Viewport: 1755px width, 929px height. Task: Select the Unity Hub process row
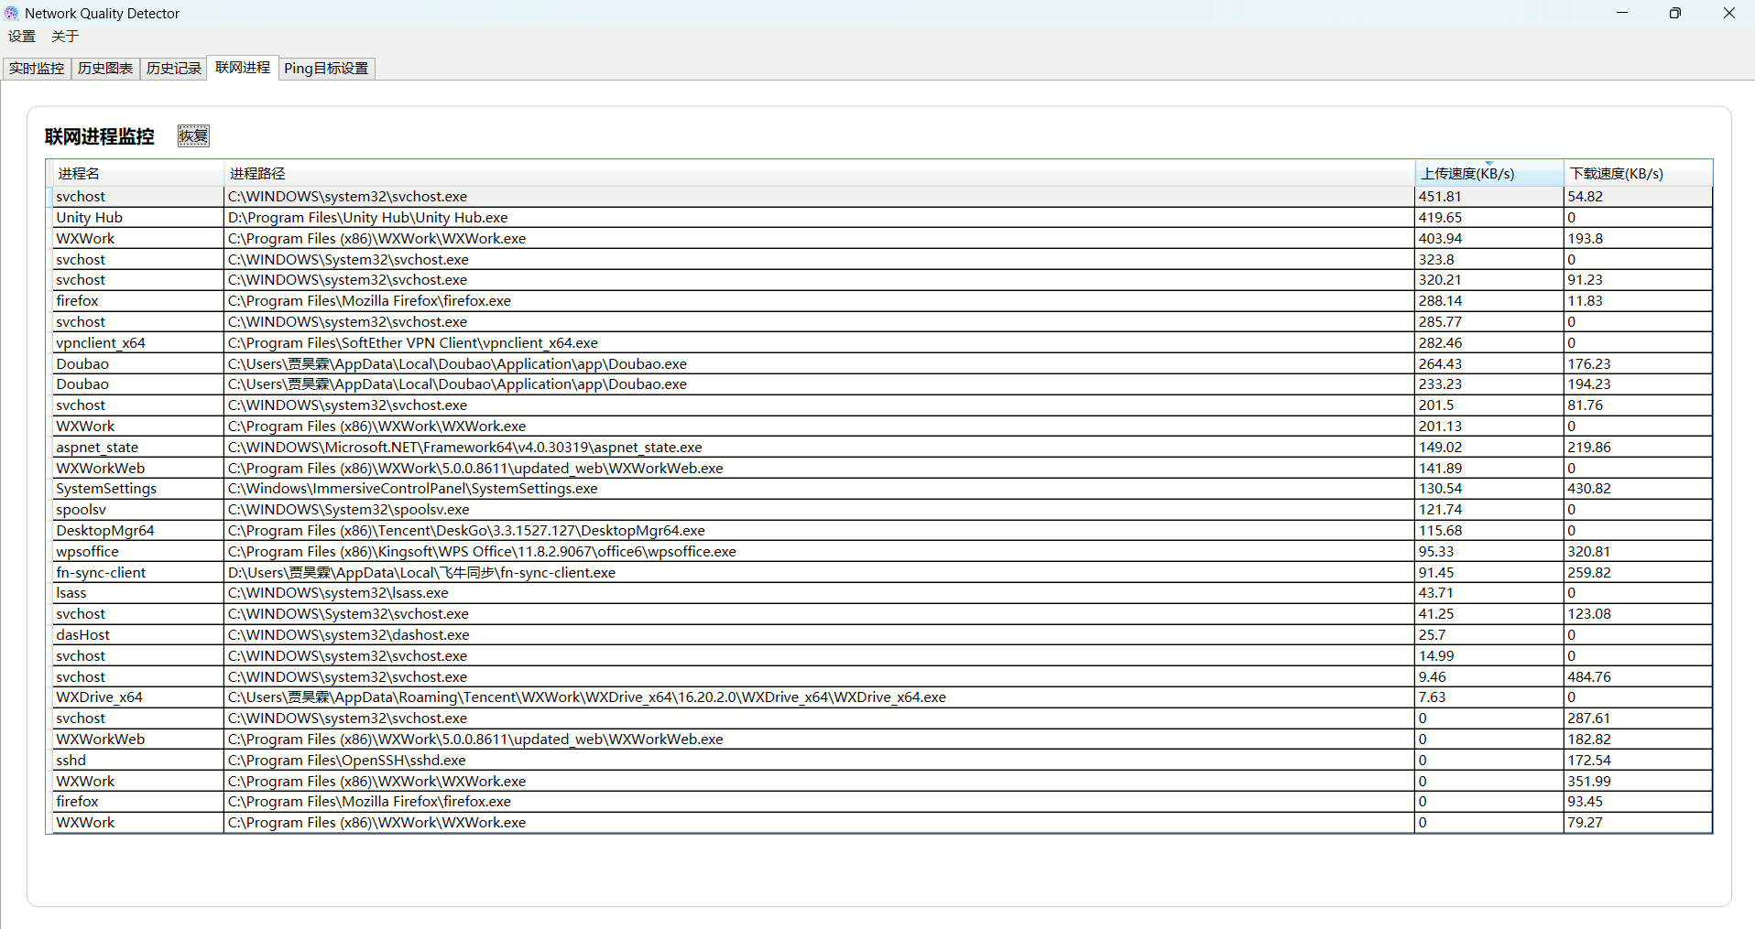[89, 218]
